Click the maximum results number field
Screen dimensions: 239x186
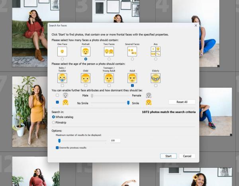coord(115,141)
